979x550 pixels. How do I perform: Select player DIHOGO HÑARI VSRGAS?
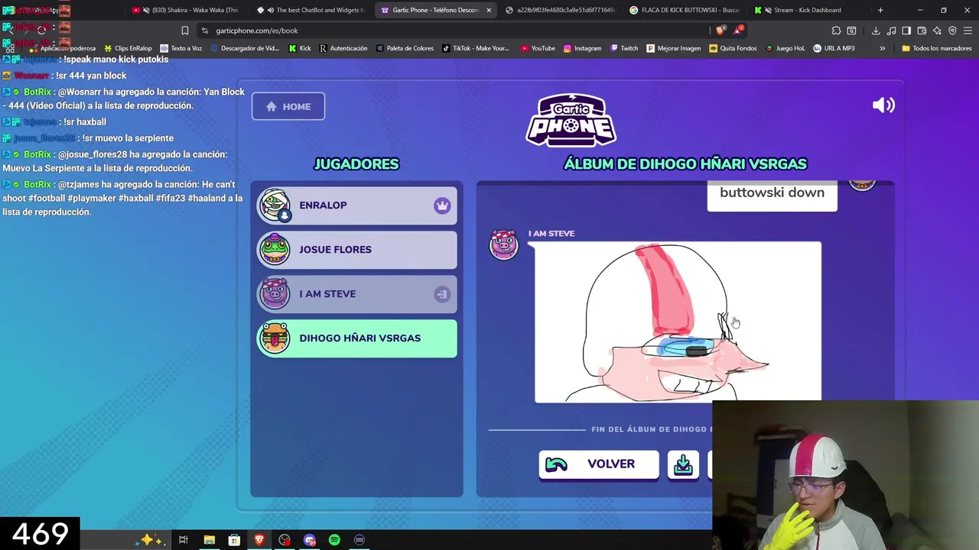[356, 338]
